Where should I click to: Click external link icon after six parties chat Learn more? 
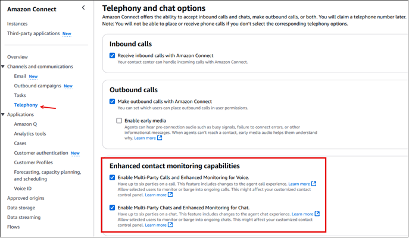point(317,214)
